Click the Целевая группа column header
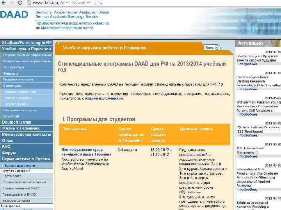Viewport: 281px width, 210px height. (x=196, y=129)
